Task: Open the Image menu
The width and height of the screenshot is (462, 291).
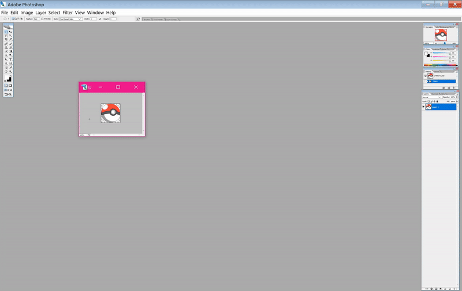Action: tap(27, 13)
